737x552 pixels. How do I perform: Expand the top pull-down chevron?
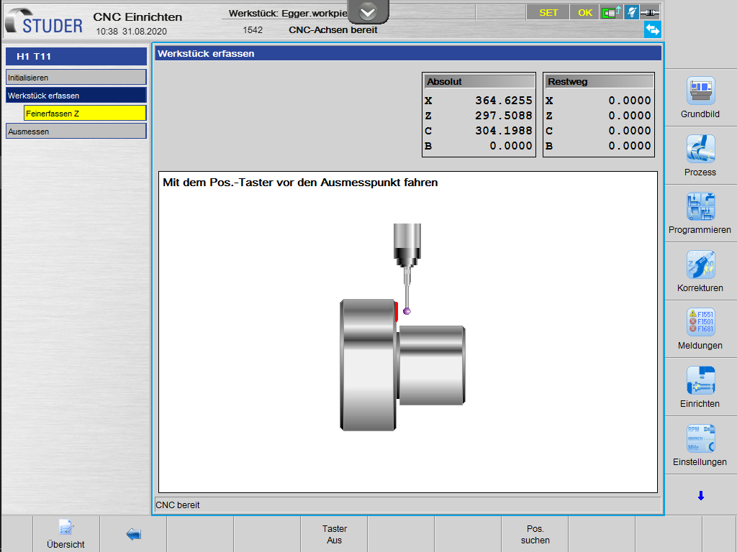pyautogui.click(x=368, y=11)
